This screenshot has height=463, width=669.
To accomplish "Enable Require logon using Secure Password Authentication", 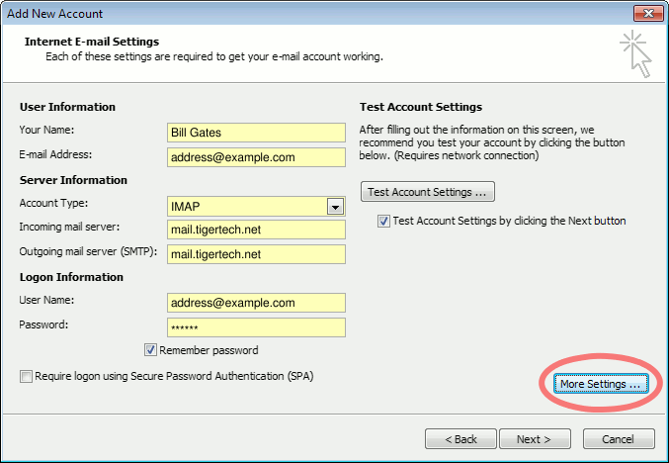I will click(x=25, y=376).
